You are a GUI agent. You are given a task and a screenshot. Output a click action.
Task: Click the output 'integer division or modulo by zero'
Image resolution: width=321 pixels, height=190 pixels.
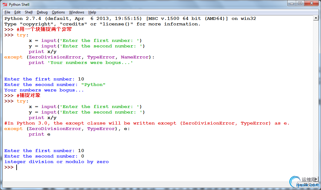pyautogui.click(x=57, y=162)
